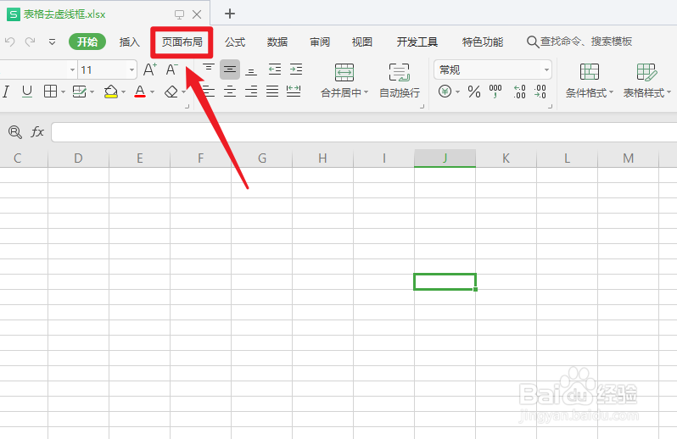Click the zoom magnifier icon beside fx
677x439 pixels.
click(x=15, y=132)
